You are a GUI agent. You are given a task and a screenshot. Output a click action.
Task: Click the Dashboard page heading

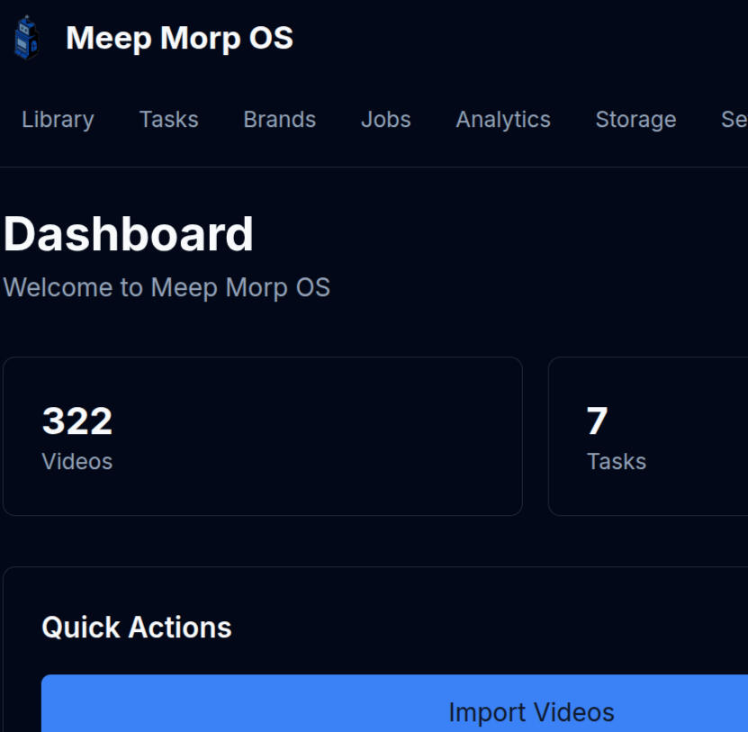[129, 234]
